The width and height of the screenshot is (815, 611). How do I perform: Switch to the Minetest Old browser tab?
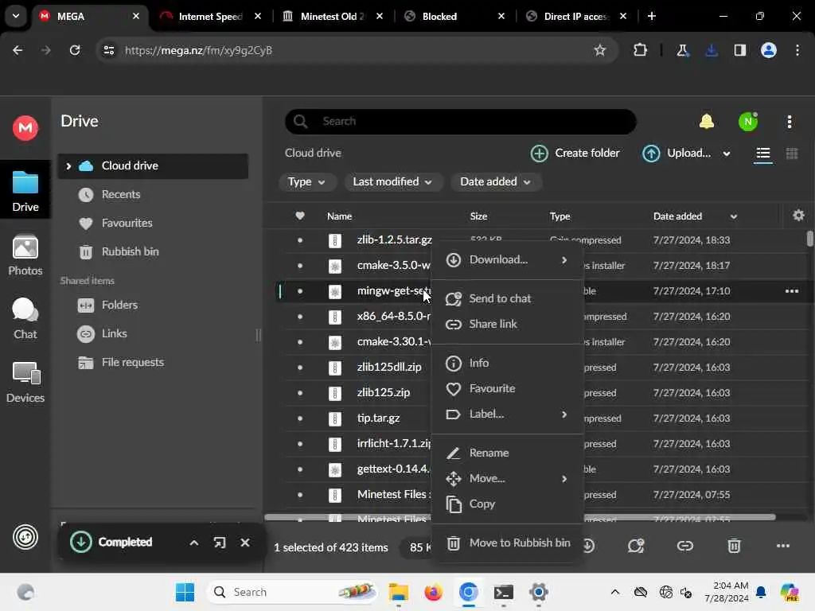coord(332,16)
